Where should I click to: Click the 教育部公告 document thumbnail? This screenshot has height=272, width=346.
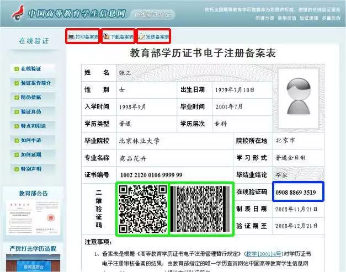point(33,218)
